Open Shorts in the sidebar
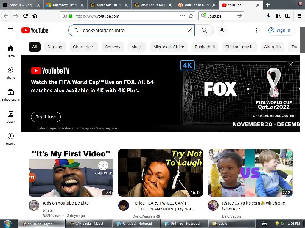Viewport: 305px width, 228px height. [11, 73]
